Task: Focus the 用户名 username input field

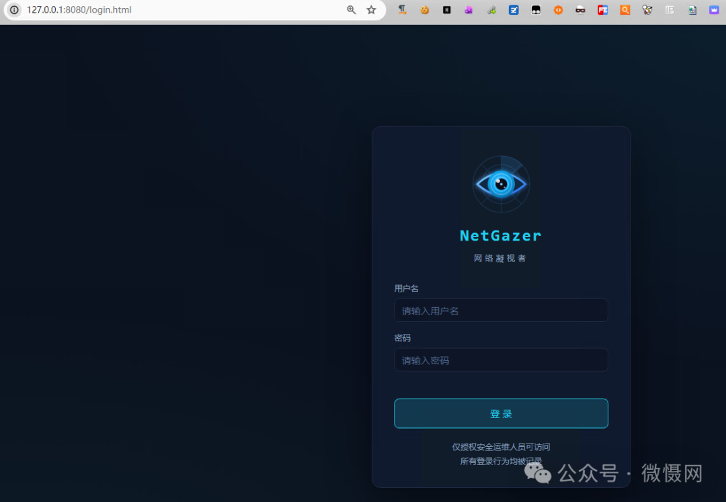Action: coord(501,310)
